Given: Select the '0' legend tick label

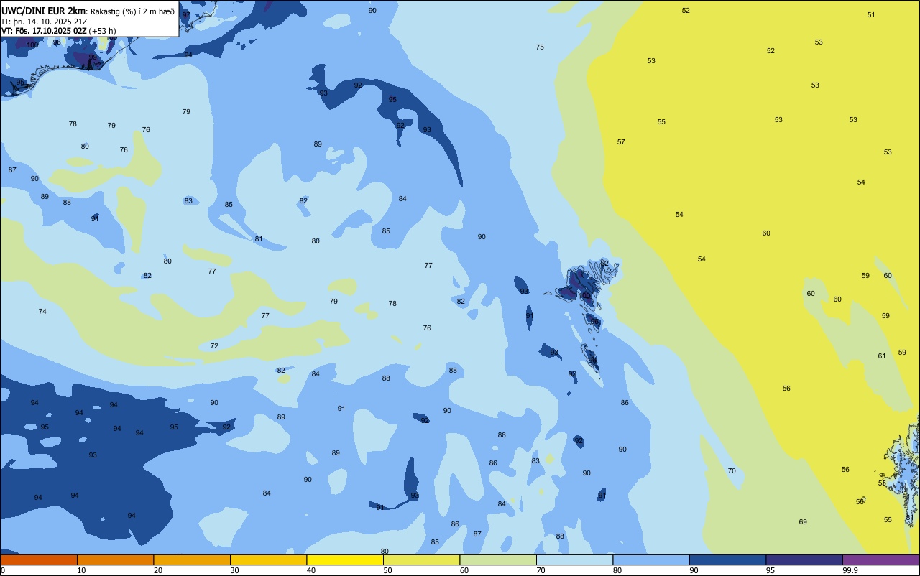Looking at the screenshot, I should [3, 570].
